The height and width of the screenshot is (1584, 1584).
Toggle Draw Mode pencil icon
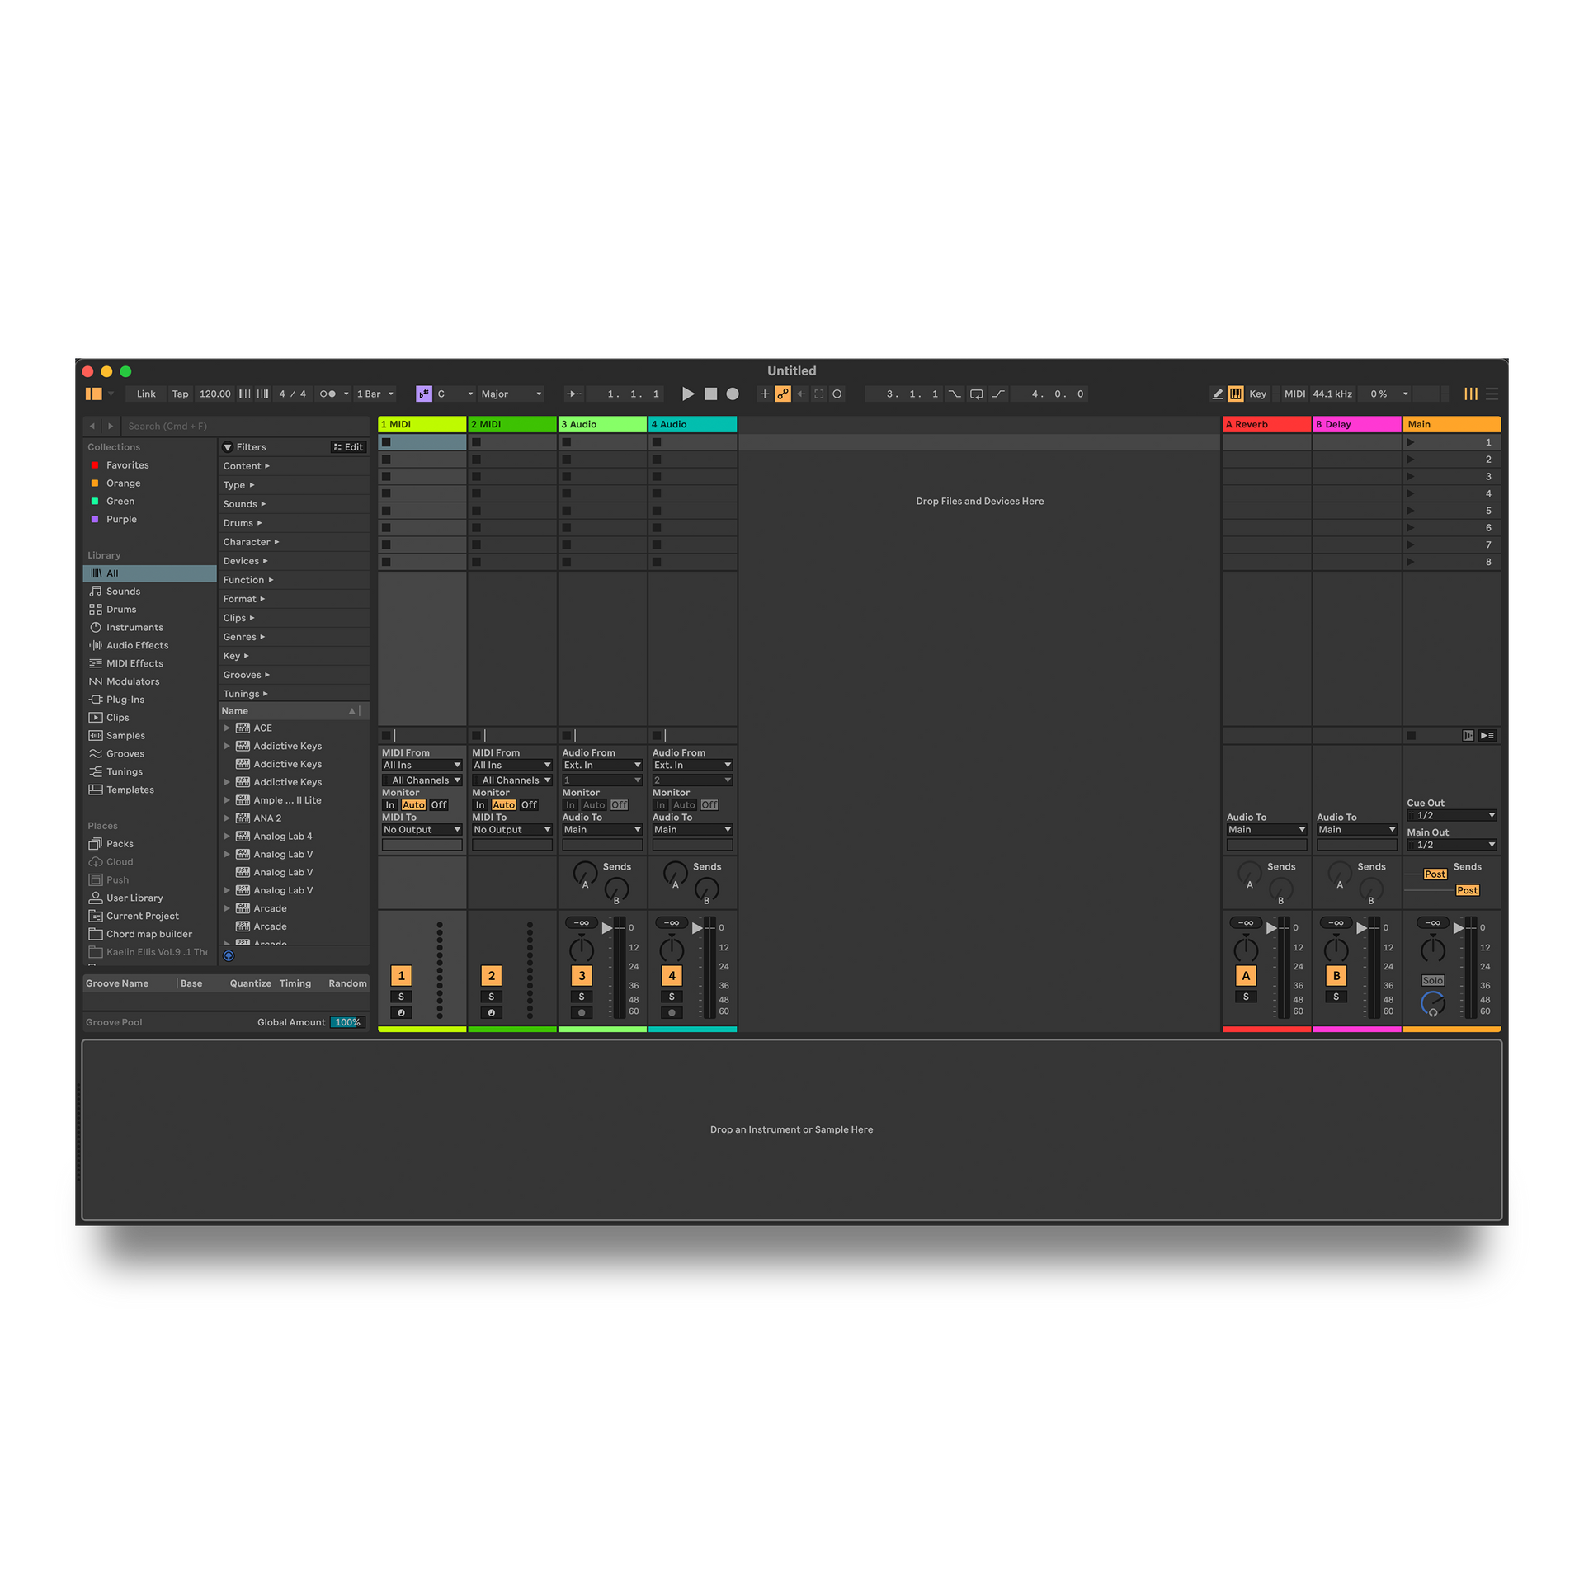tap(1219, 394)
